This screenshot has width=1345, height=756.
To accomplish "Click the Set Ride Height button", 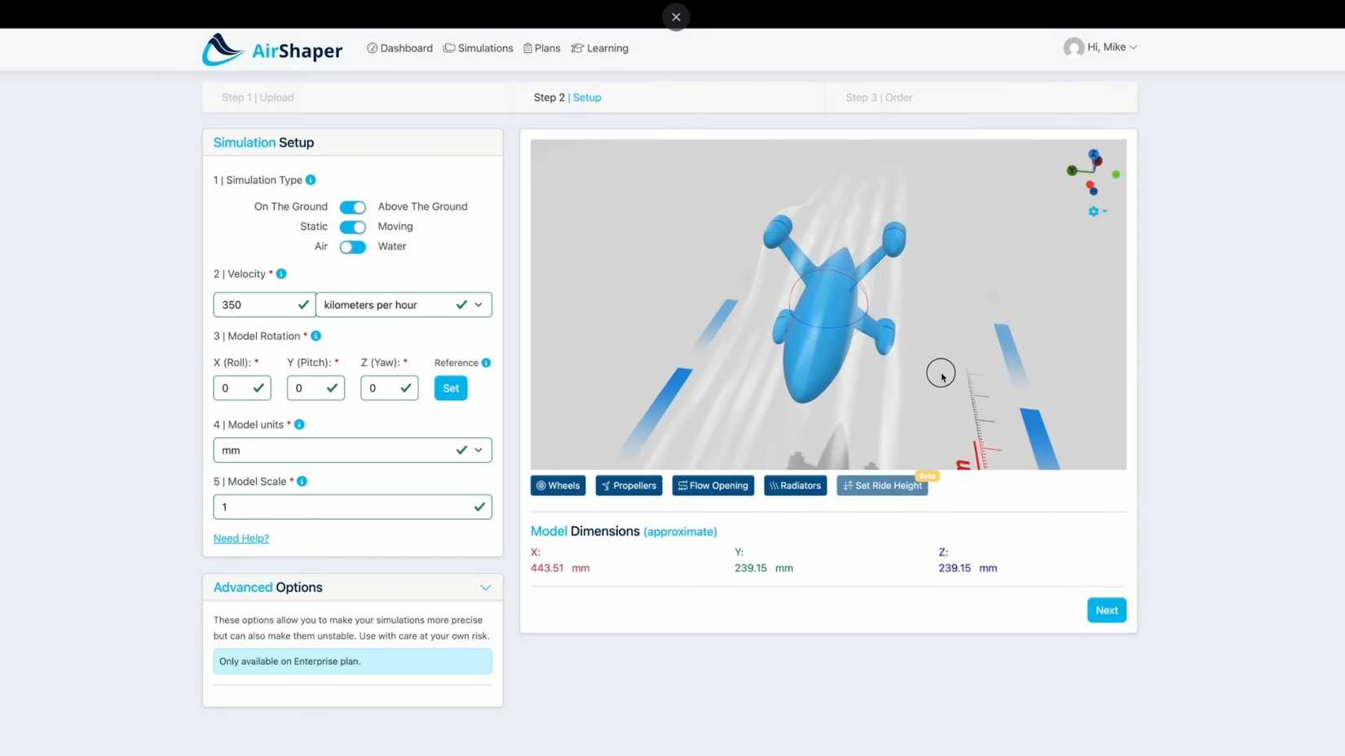I will click(882, 486).
